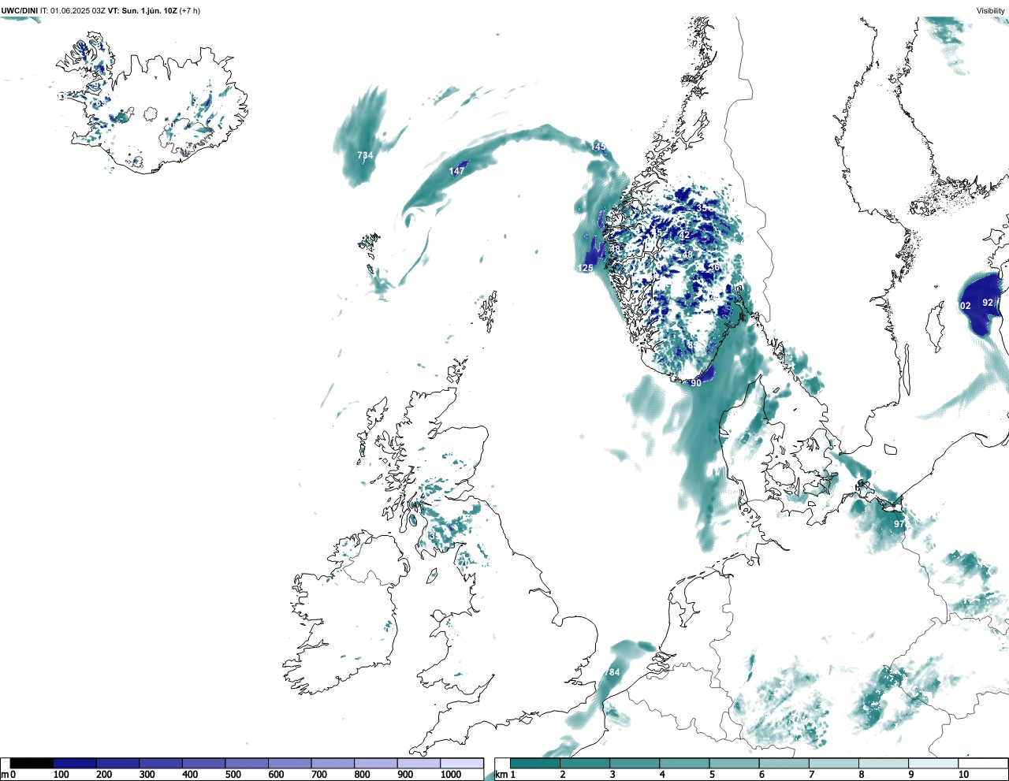Select the 4–5 km legend swatch
This screenshot has height=781, width=1009.
pos(684,763)
